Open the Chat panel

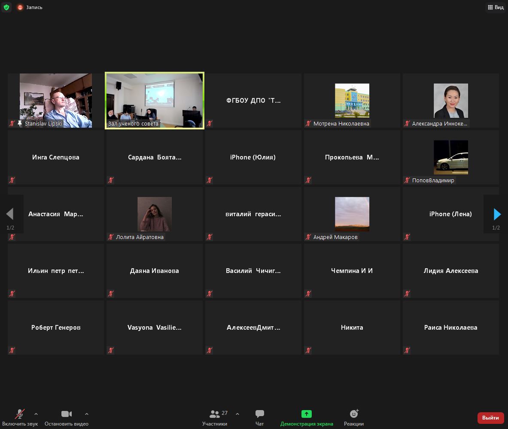point(259,418)
